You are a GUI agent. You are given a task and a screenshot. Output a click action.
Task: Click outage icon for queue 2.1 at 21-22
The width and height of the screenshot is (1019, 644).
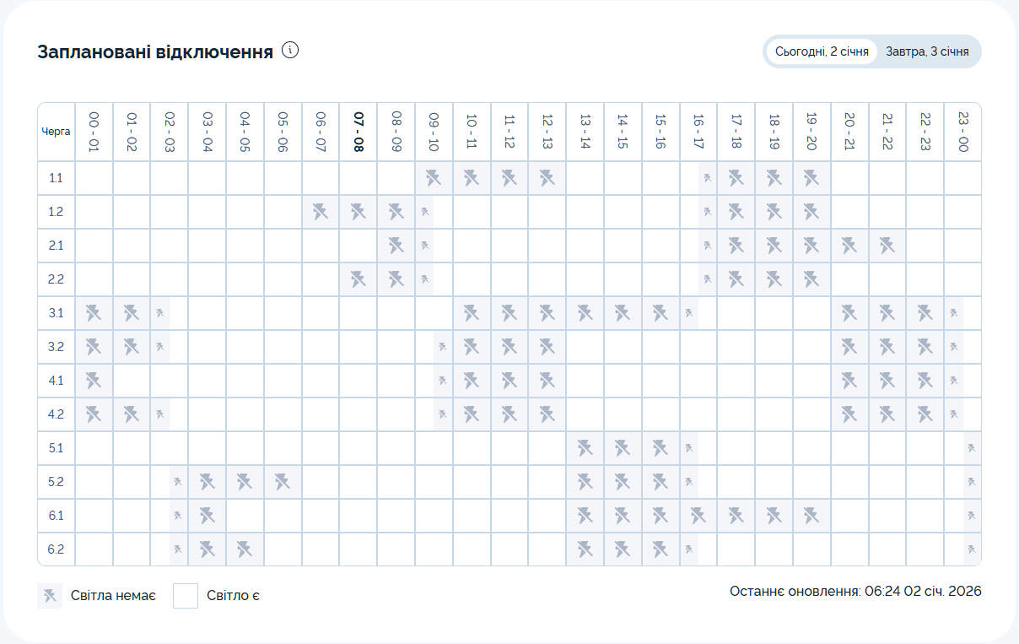[887, 246]
